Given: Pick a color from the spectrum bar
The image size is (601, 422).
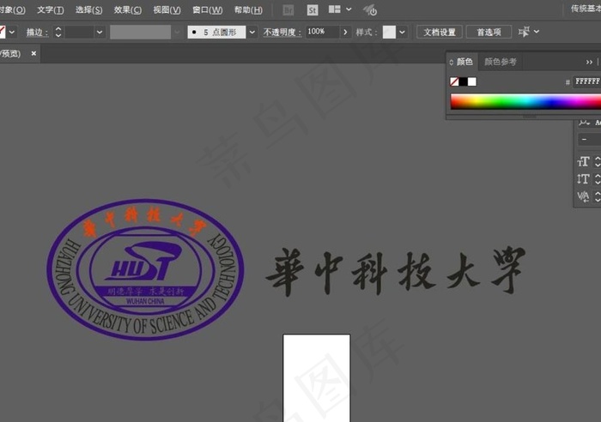Looking at the screenshot, I should click(525, 102).
